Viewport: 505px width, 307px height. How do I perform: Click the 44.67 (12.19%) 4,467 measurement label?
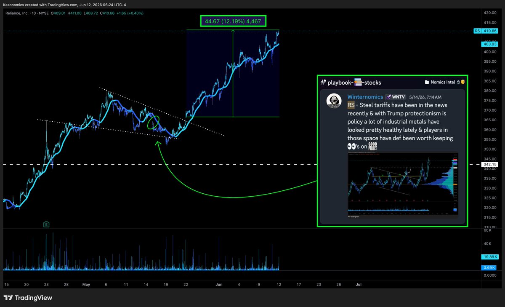pos(233,21)
